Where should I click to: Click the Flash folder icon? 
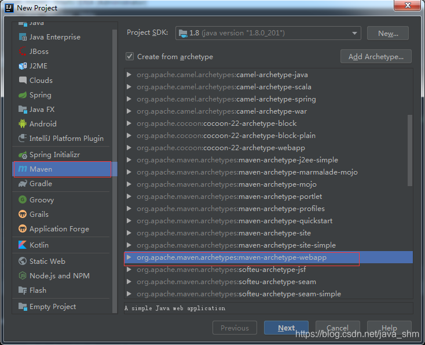pyautogui.click(x=23, y=290)
